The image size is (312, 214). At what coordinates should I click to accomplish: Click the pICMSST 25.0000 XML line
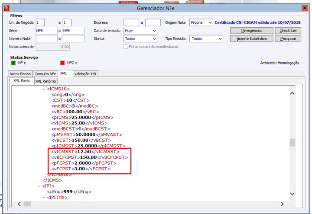(x=88, y=146)
